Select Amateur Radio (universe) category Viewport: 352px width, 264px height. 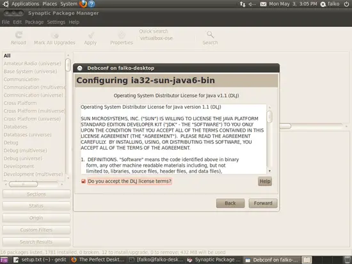click(33, 64)
